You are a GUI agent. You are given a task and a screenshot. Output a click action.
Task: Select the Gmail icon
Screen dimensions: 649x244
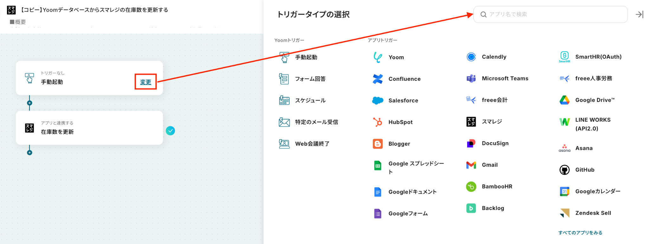pos(471,165)
